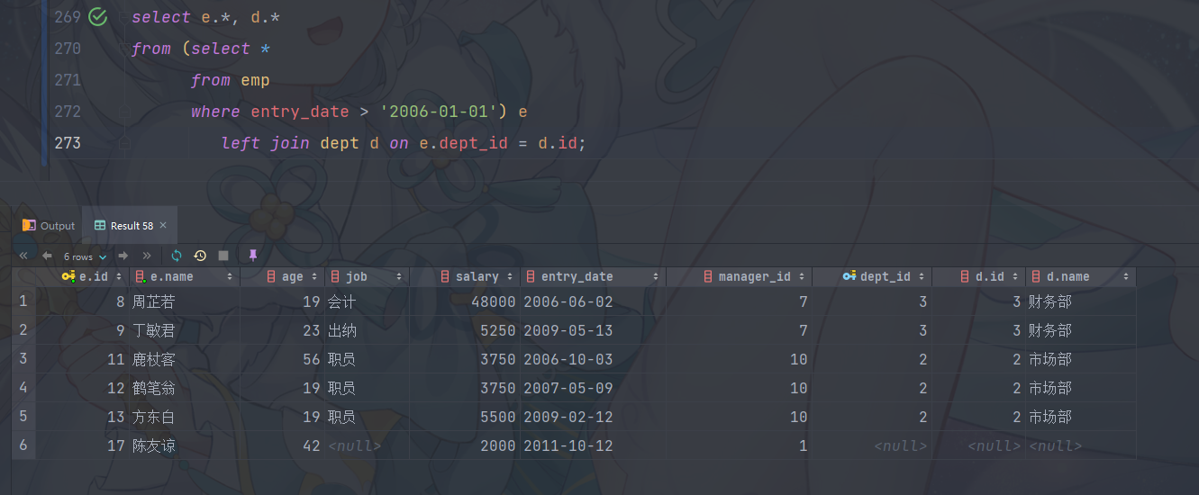The height and width of the screenshot is (495, 1199).
Task: Click the entry date cell 2011-10-12
Action: pyautogui.click(x=593, y=445)
